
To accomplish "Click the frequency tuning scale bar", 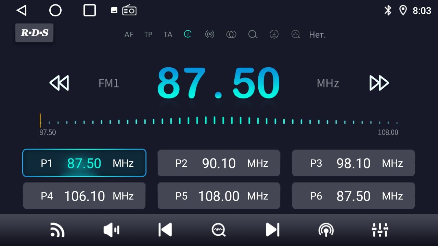I will [x=219, y=121].
